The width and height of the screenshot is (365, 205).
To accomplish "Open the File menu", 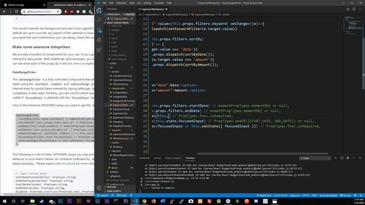I will point(104,3).
